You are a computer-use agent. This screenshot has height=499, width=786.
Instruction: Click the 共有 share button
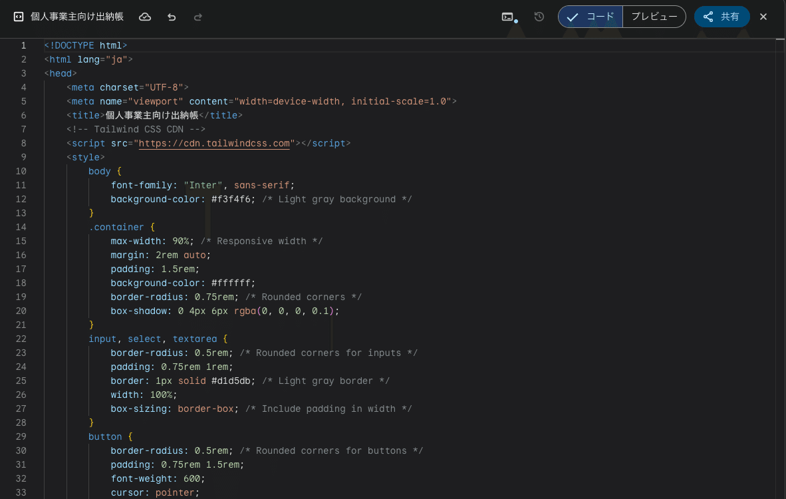[x=722, y=17]
